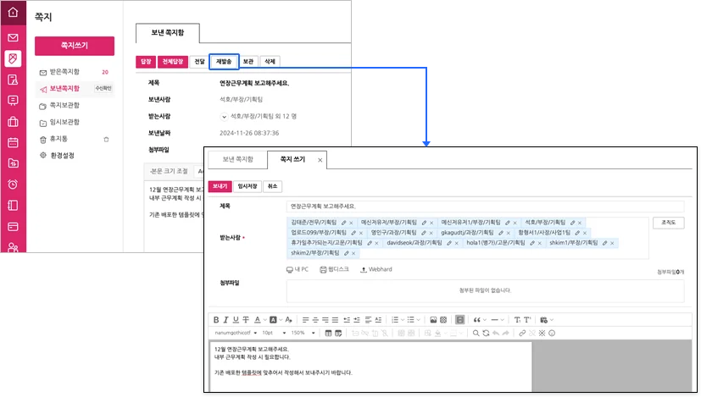
Task: Empty trash via icon next to 휴지통
Action: point(106,139)
